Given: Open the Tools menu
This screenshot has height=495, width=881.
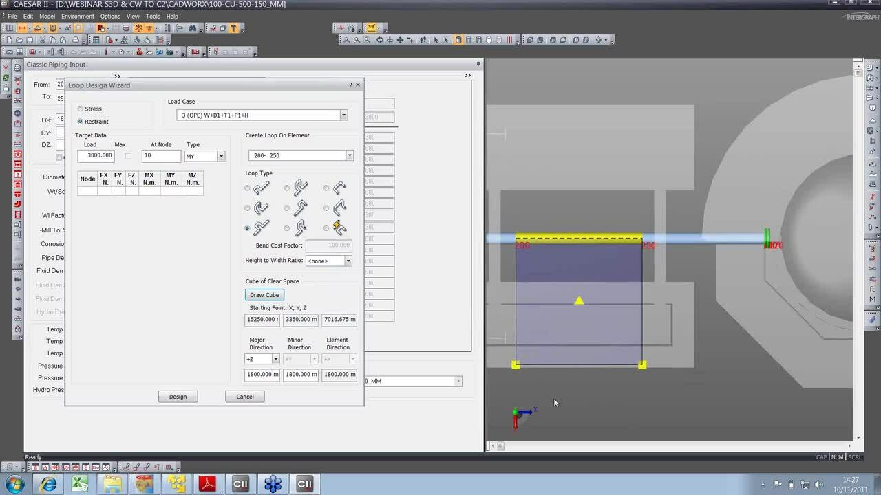Looking at the screenshot, I should point(153,16).
